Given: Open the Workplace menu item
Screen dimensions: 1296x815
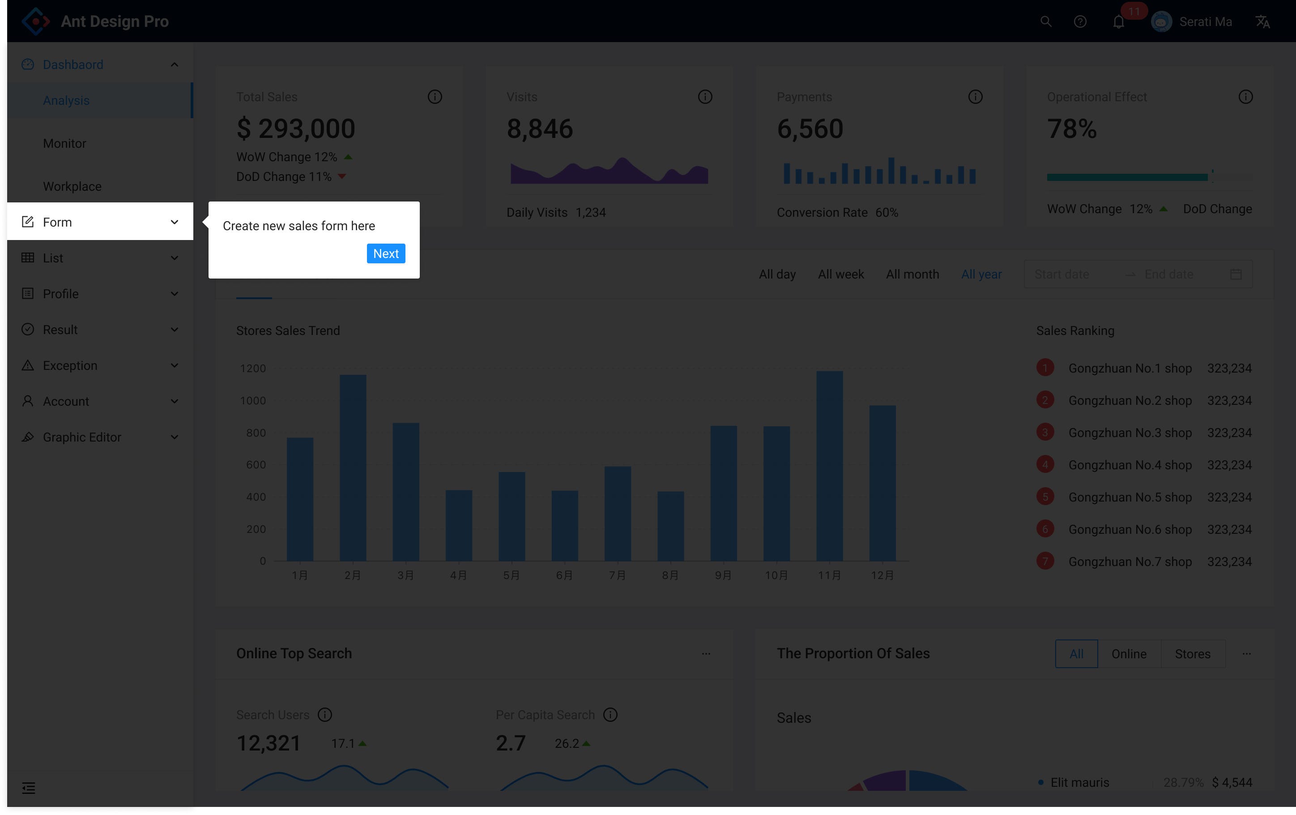Looking at the screenshot, I should 72,186.
